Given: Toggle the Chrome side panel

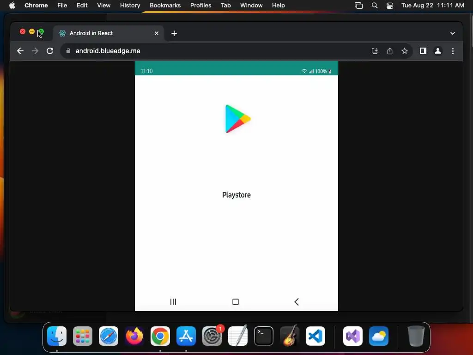Looking at the screenshot, I should click(x=423, y=51).
